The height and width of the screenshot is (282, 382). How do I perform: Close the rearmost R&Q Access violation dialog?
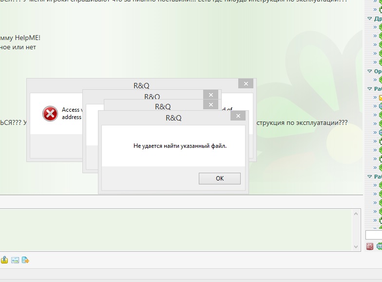click(x=246, y=84)
